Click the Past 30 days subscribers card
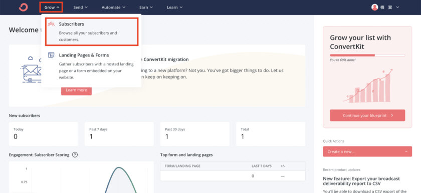 point(194,134)
